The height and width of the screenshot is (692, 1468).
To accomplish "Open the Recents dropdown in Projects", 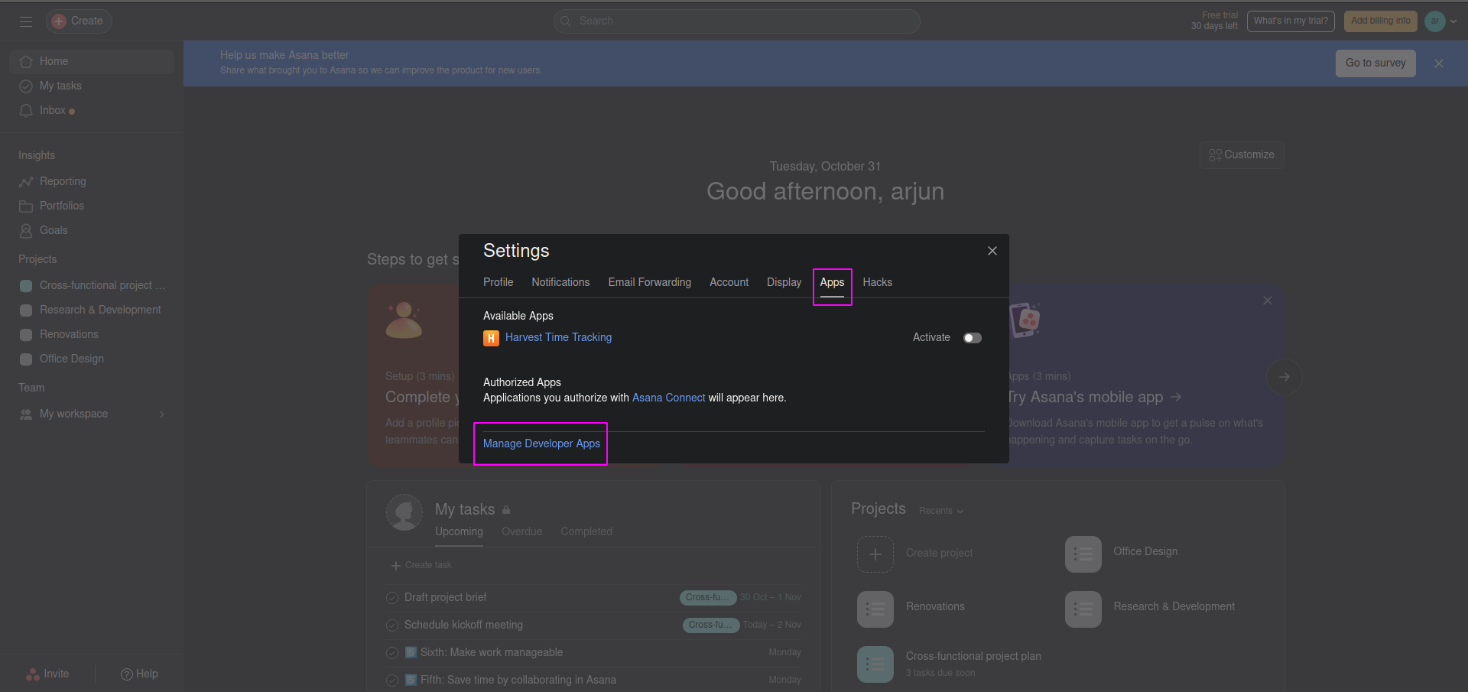I will 941,511.
